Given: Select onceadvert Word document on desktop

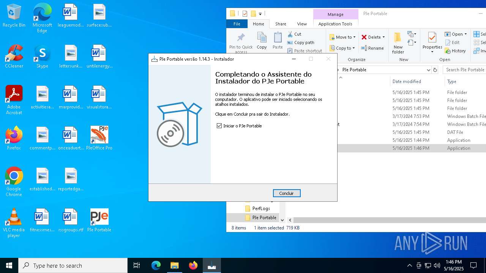Looking at the screenshot, I should (71, 138).
